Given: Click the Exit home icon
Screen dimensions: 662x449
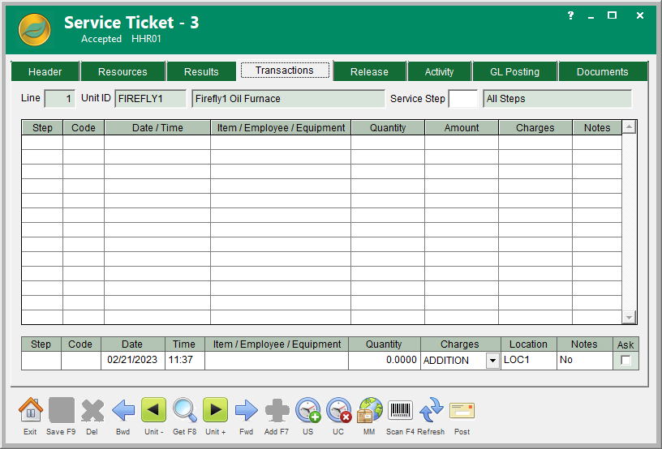Looking at the screenshot, I should (x=30, y=410).
